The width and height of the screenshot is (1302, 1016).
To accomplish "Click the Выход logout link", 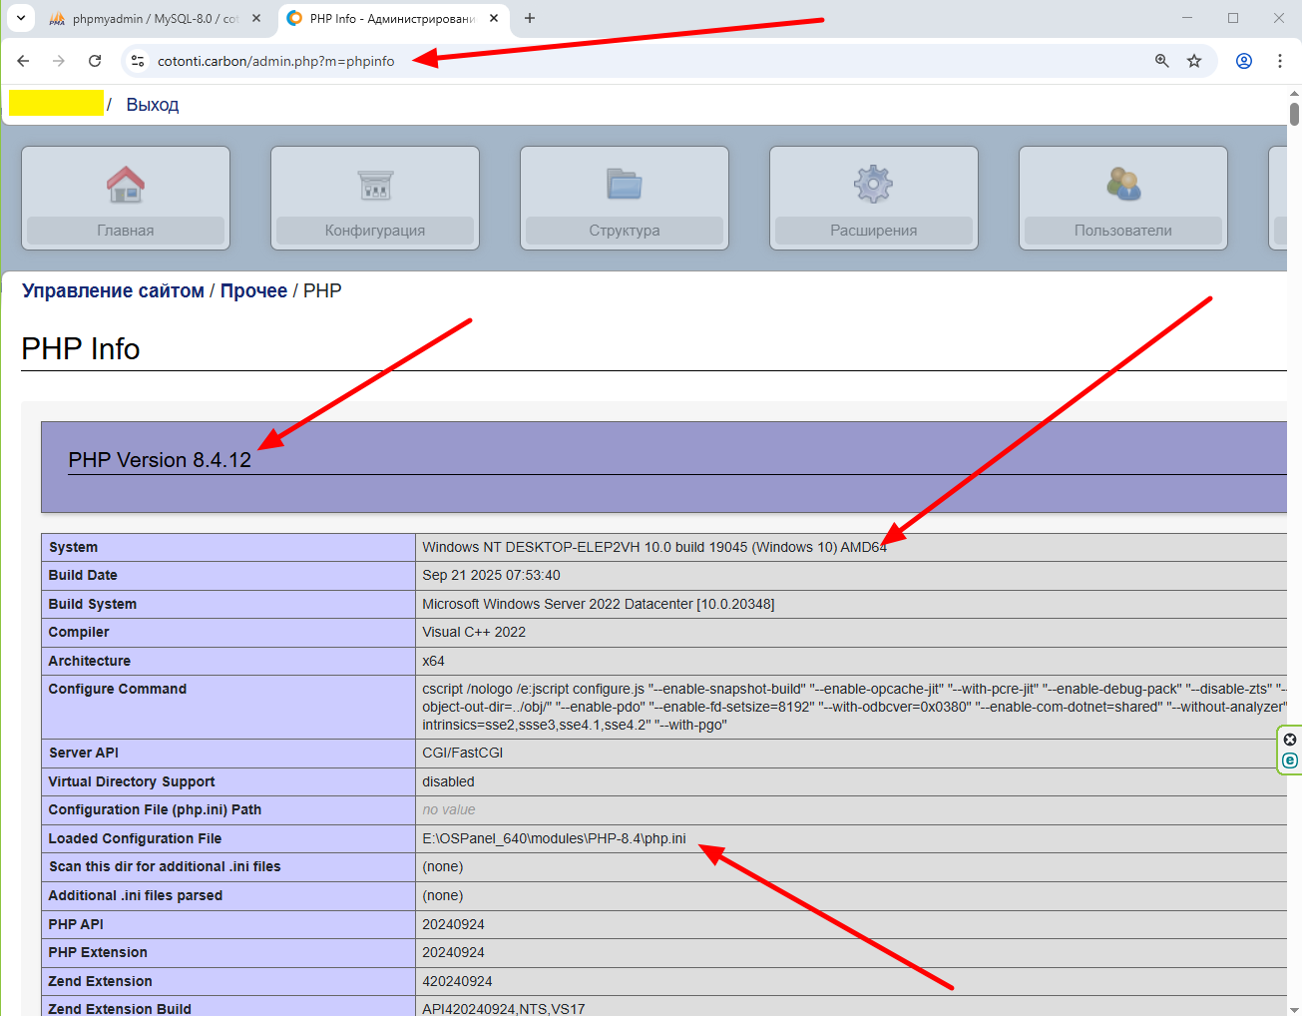I will [153, 105].
